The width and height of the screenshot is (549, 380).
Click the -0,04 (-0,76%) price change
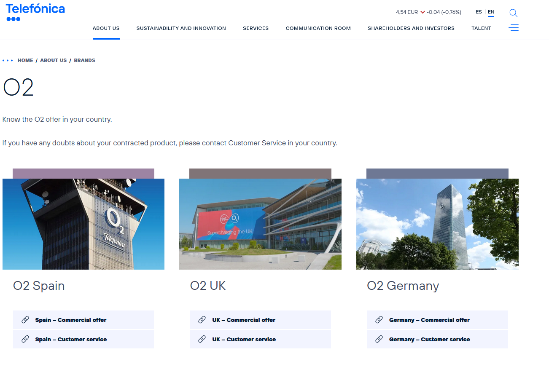[444, 12]
